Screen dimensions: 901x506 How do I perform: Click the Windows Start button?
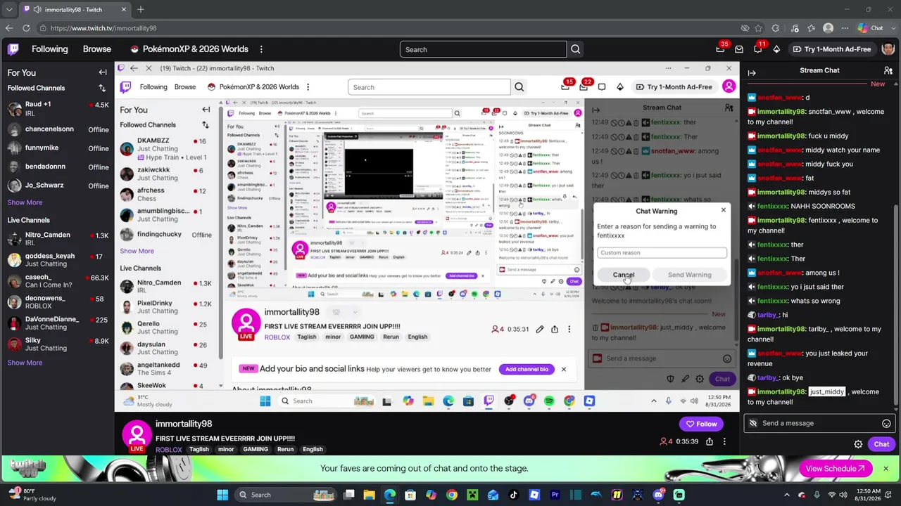pos(222,495)
